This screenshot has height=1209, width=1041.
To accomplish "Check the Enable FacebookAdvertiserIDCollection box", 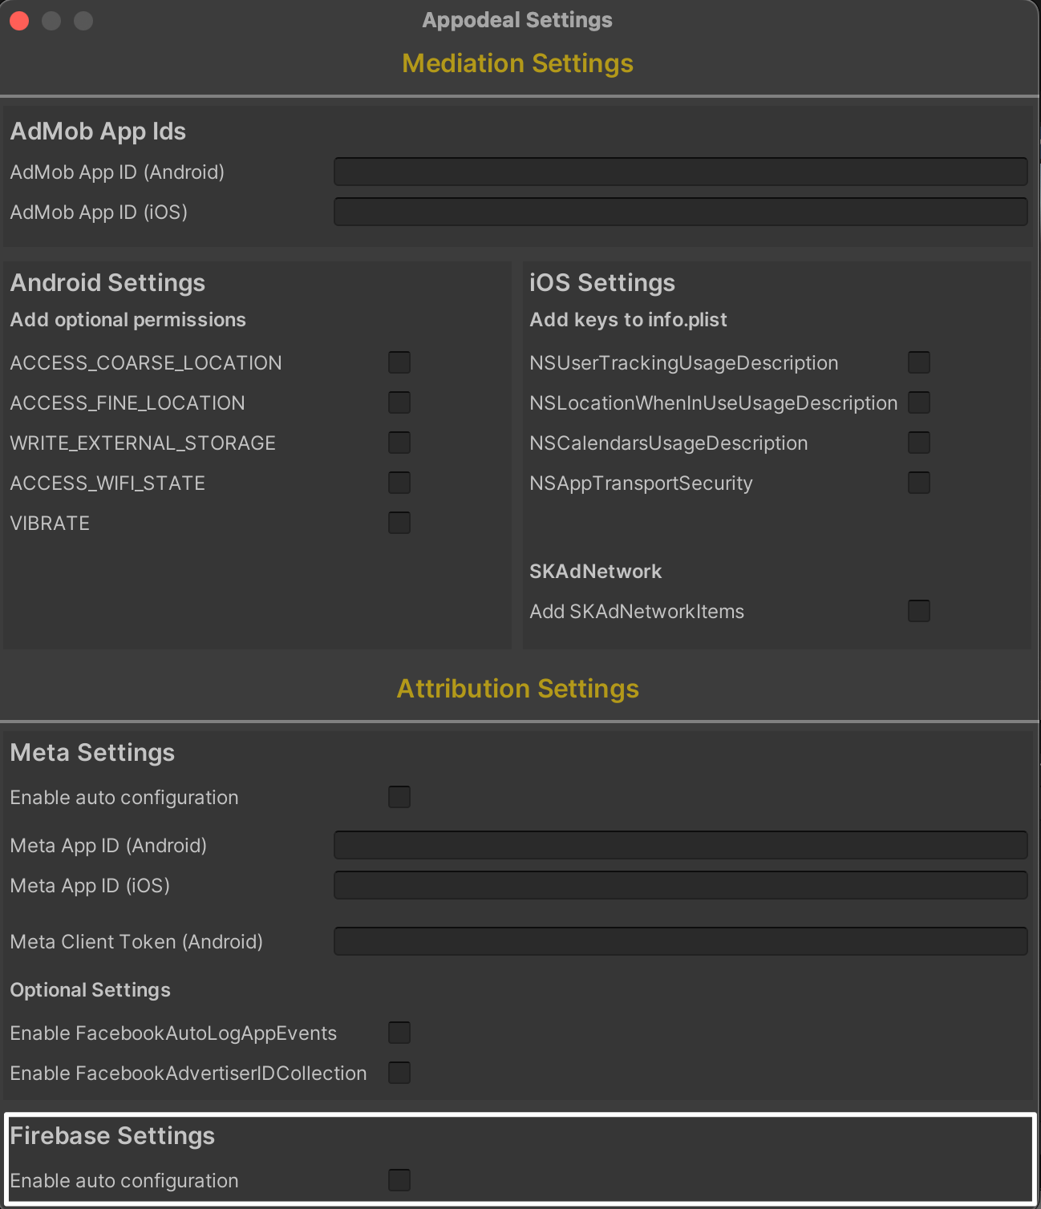I will [x=399, y=1073].
